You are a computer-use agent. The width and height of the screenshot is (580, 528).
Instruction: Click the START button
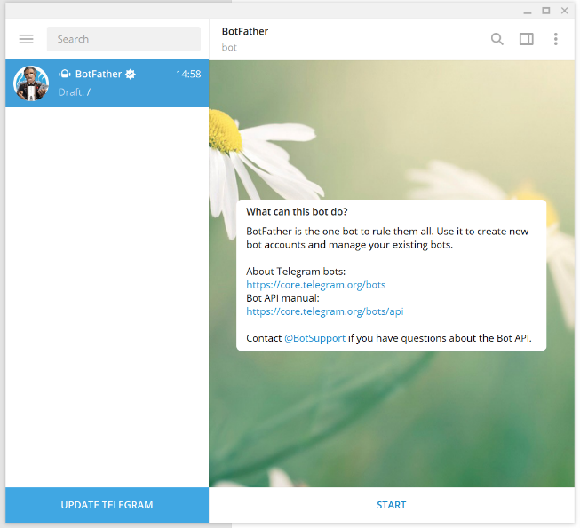point(392,505)
